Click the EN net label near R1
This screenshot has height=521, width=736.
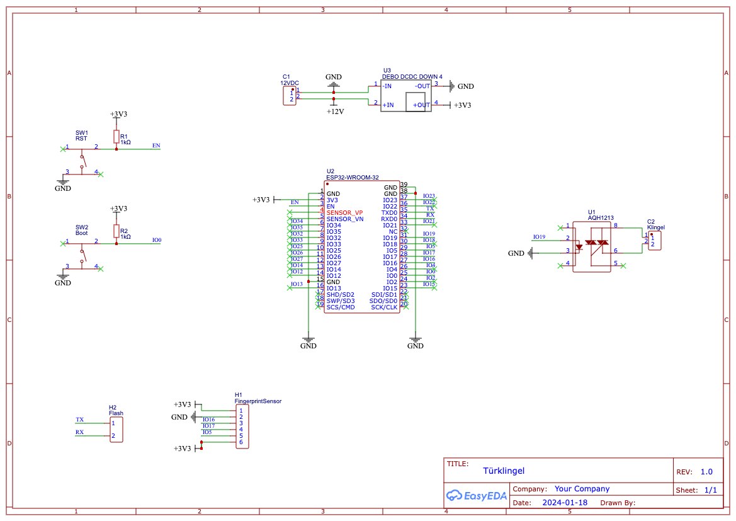[156, 146]
